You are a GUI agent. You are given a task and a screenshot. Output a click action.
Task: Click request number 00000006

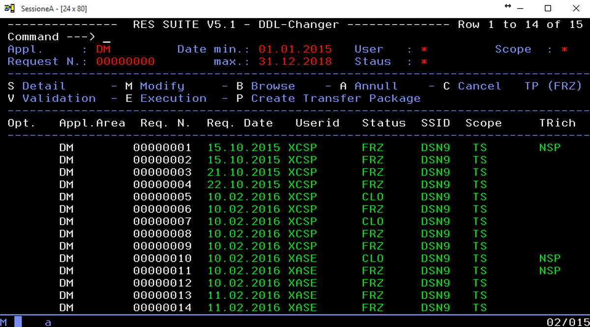point(162,209)
